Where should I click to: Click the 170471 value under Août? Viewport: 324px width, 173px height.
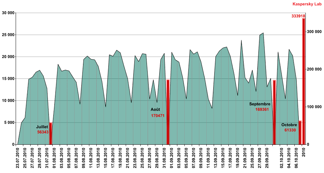tap(158, 116)
